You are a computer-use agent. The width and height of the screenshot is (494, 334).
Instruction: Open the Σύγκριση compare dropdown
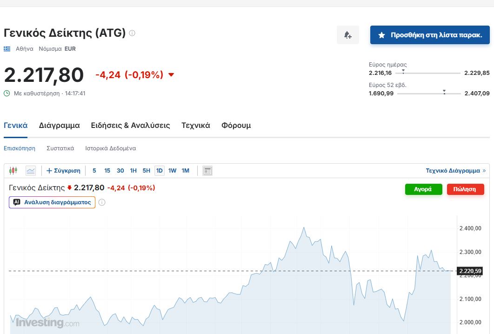coord(63,171)
